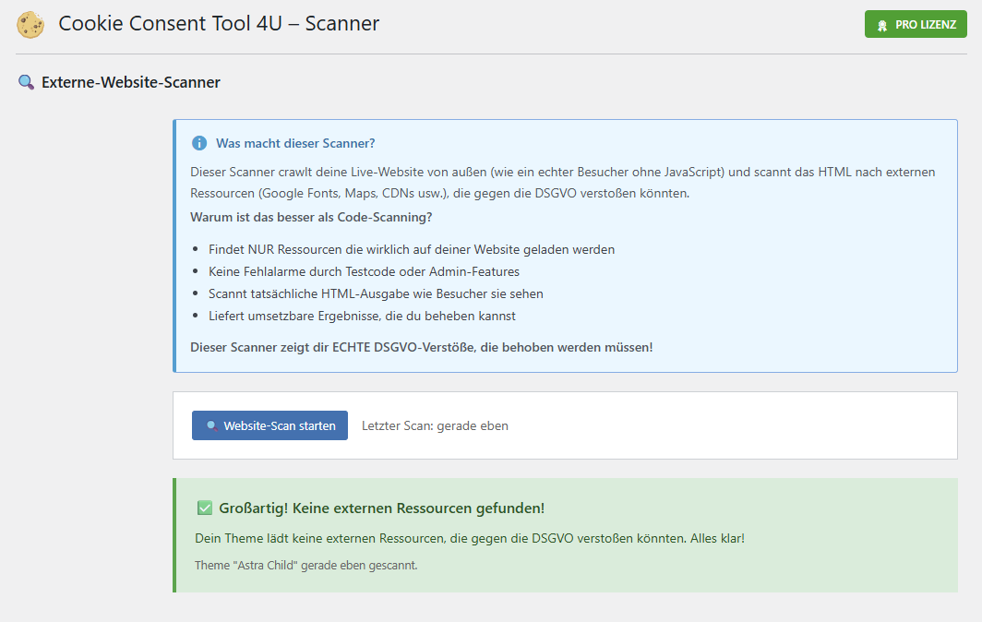The height and width of the screenshot is (622, 982).
Task: Click the star icon on the PRO LIZENZ button
Action: click(x=884, y=24)
